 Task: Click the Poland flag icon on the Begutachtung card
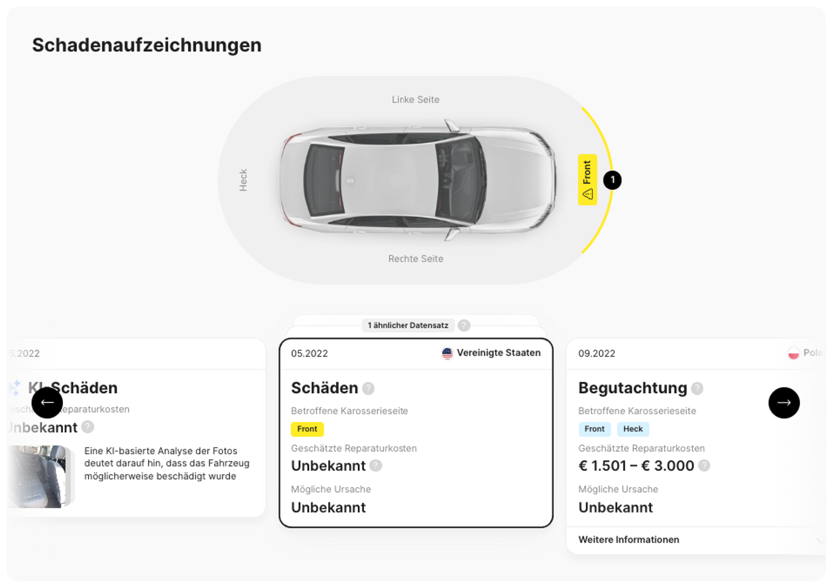(x=793, y=353)
